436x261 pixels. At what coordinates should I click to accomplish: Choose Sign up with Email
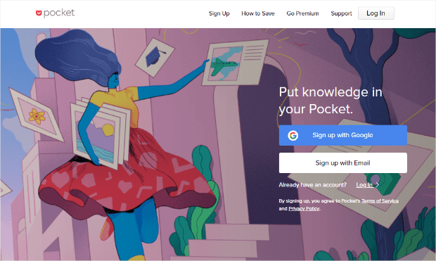pyautogui.click(x=343, y=163)
